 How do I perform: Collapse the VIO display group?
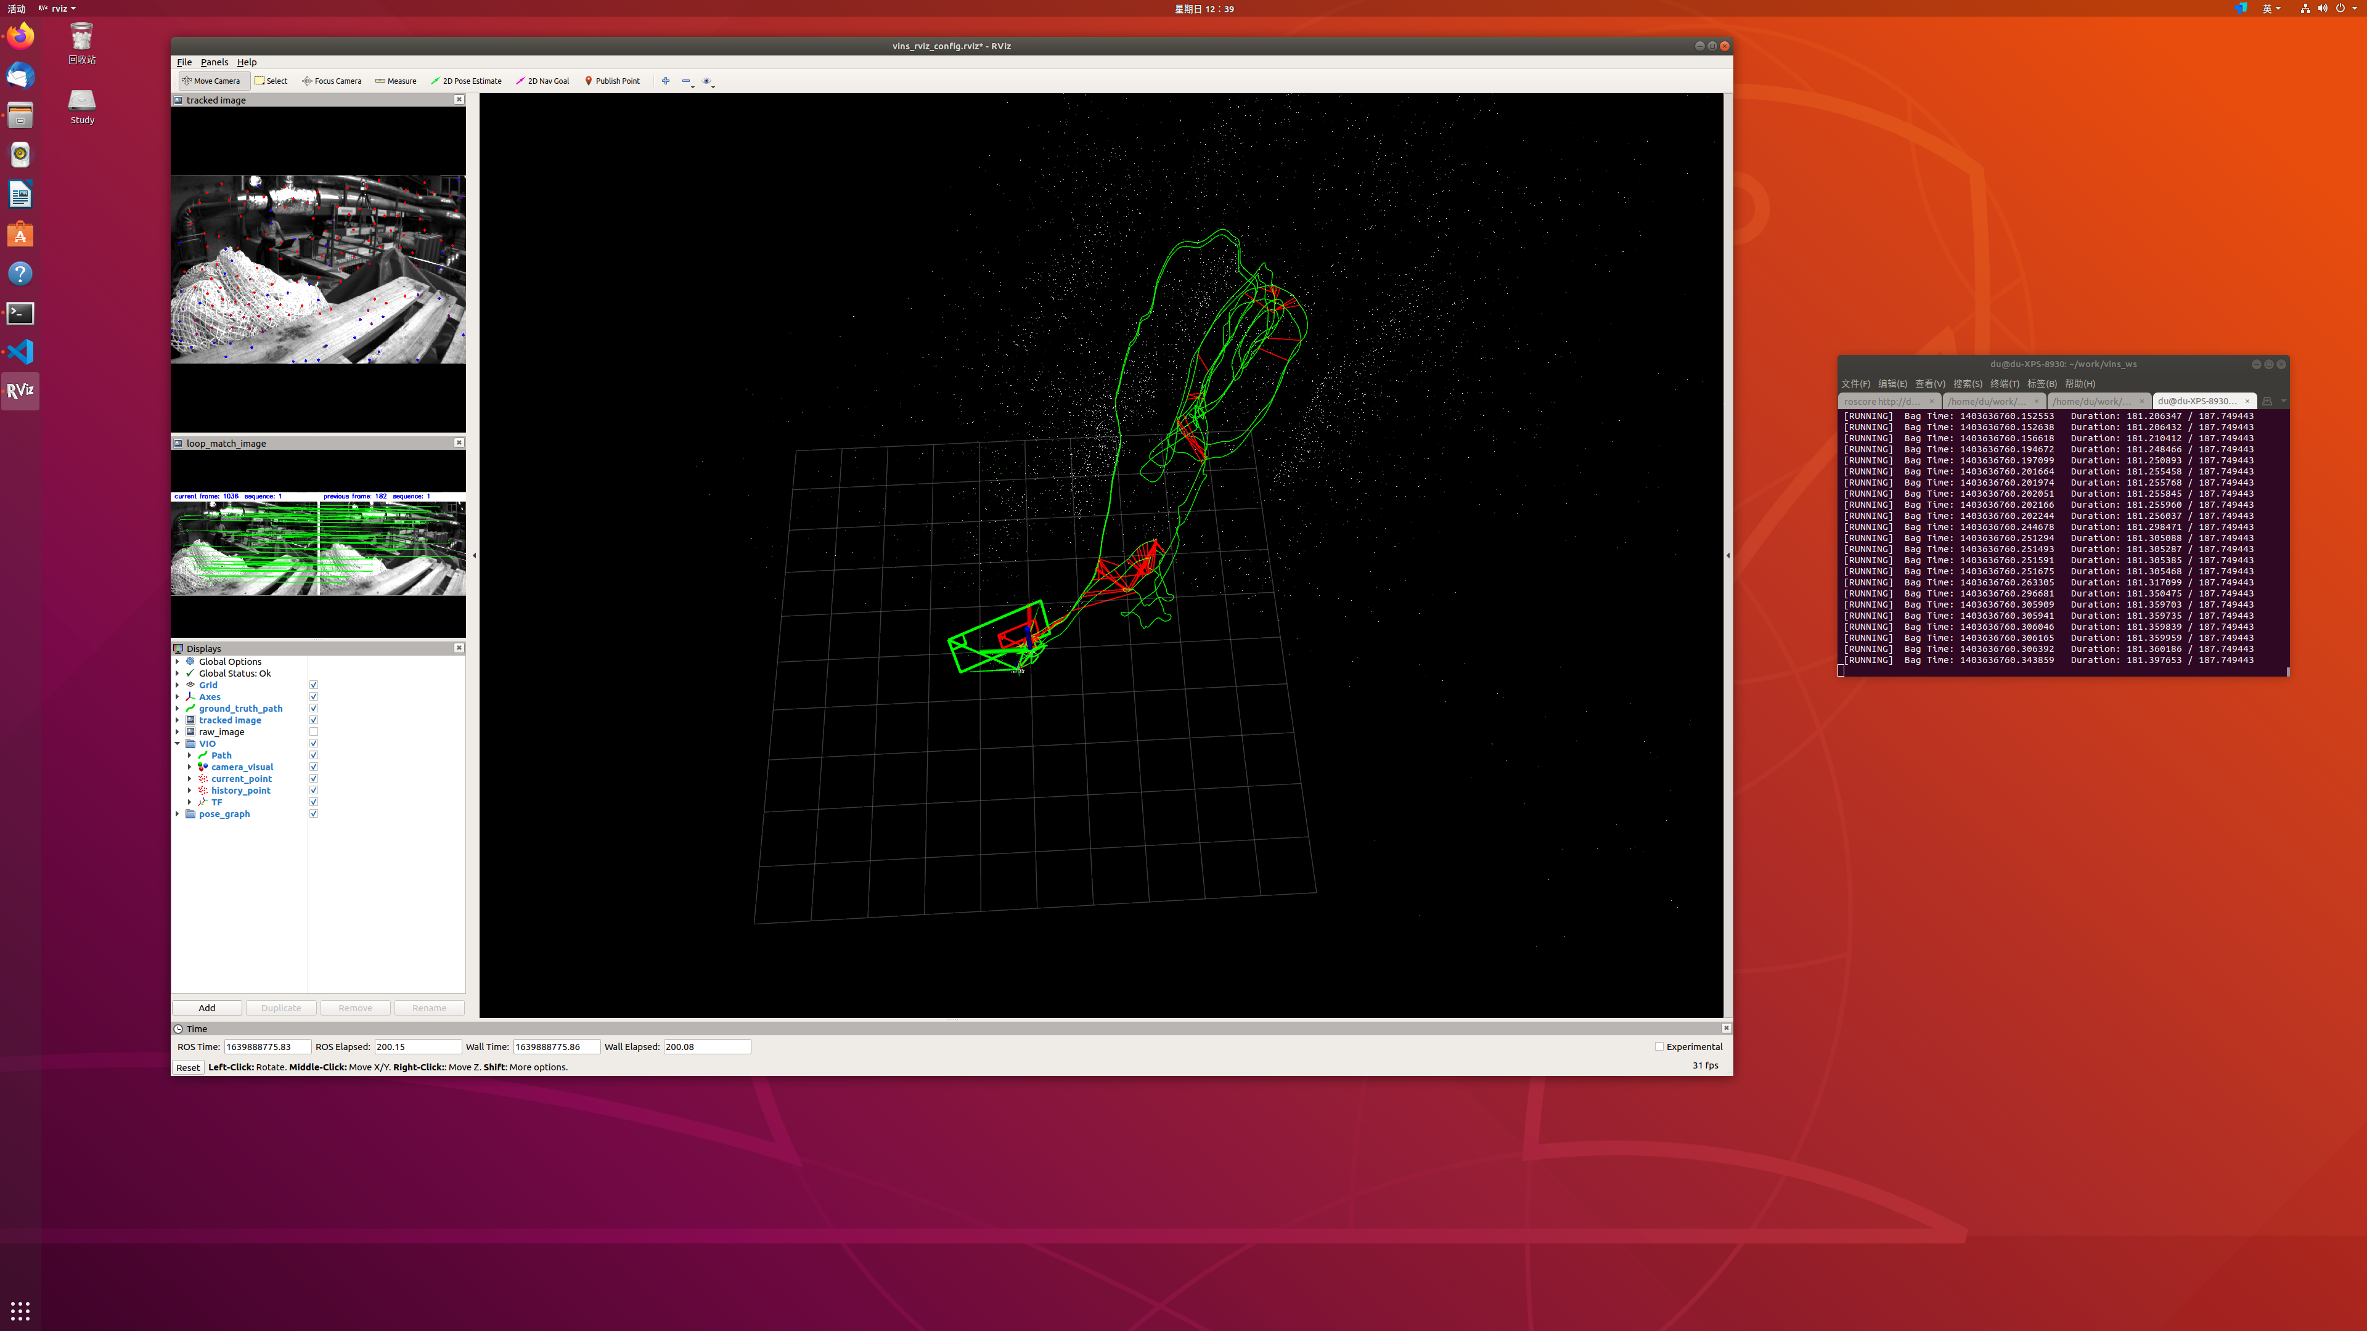(x=178, y=744)
